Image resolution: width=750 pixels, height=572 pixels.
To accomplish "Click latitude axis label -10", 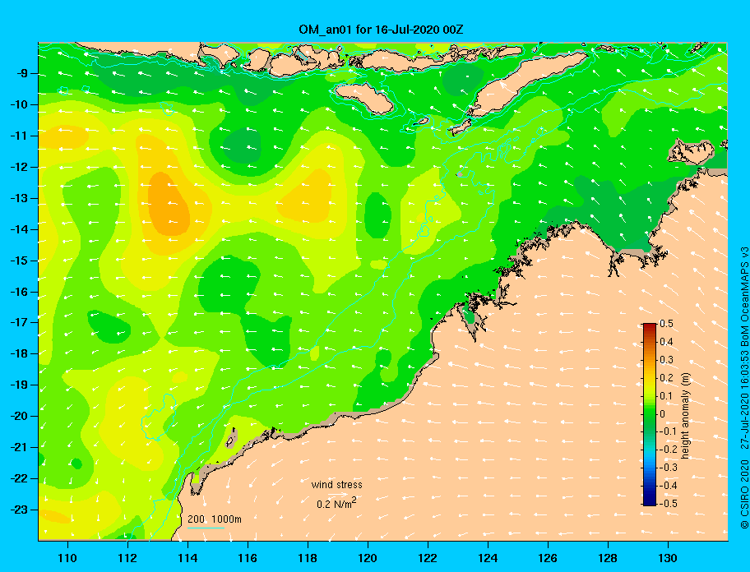I will tap(20, 104).
